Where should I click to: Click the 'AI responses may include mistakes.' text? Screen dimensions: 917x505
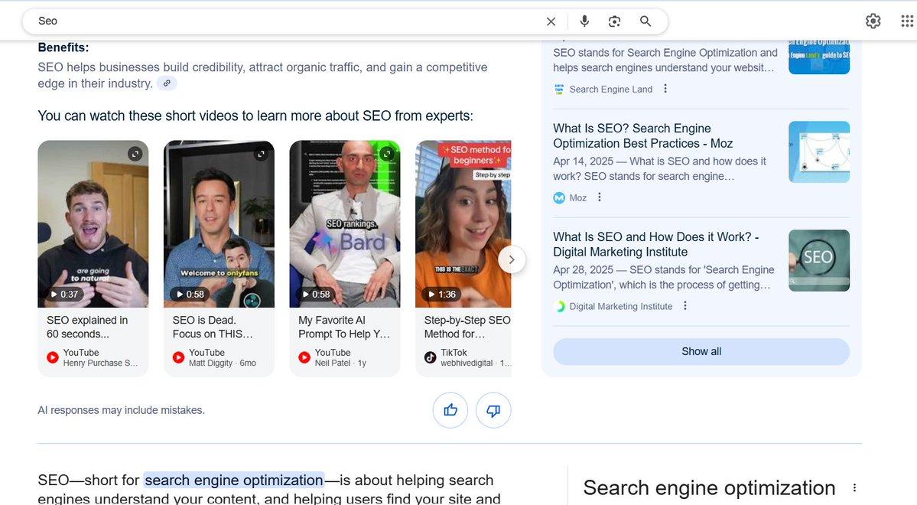pyautogui.click(x=121, y=410)
